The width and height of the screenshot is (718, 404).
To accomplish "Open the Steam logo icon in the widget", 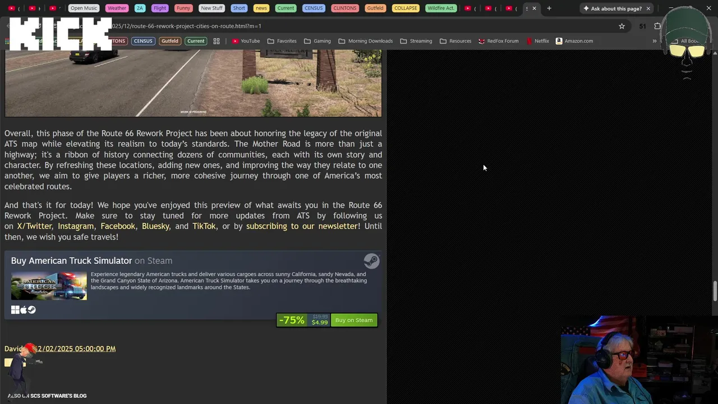I will click(371, 261).
